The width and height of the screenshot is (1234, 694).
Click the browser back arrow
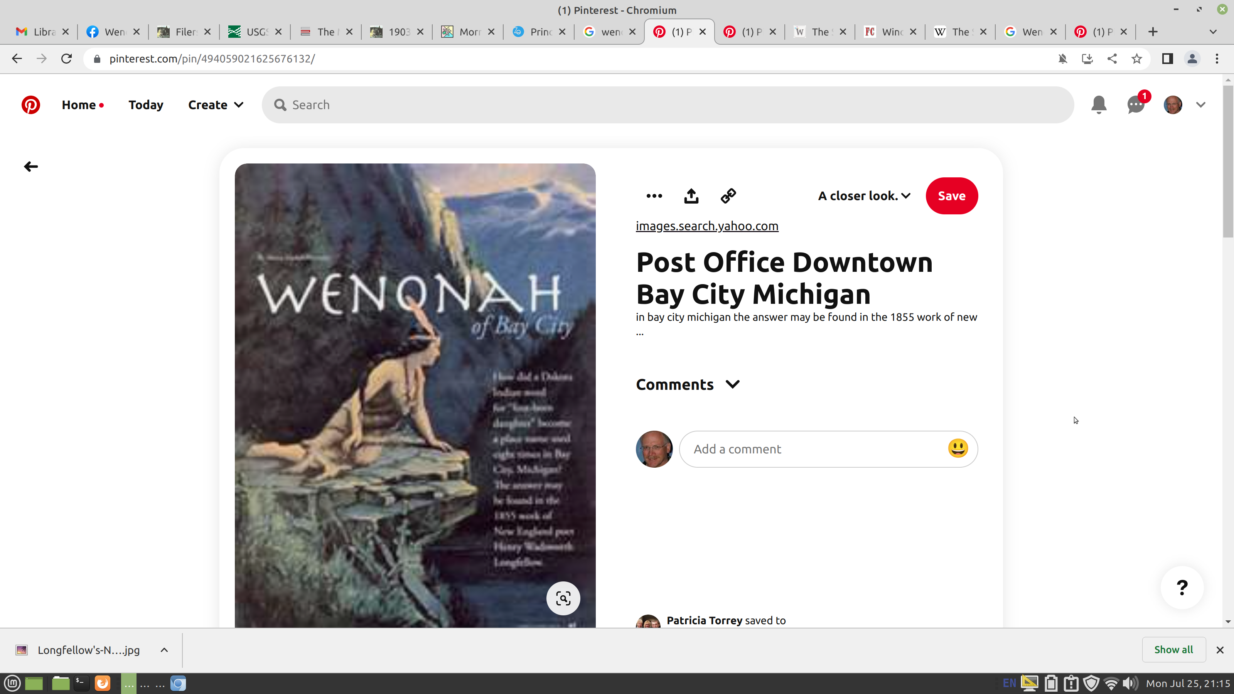[17, 59]
